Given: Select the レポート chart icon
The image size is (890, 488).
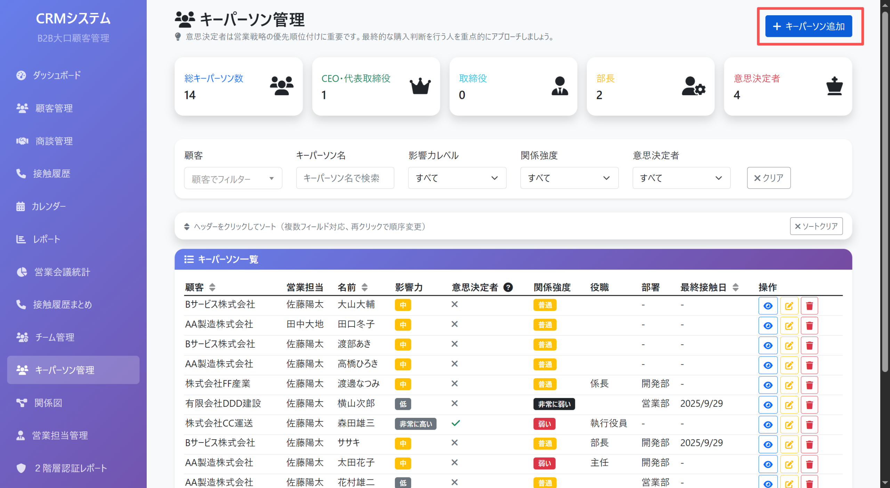Looking at the screenshot, I should pyautogui.click(x=21, y=239).
